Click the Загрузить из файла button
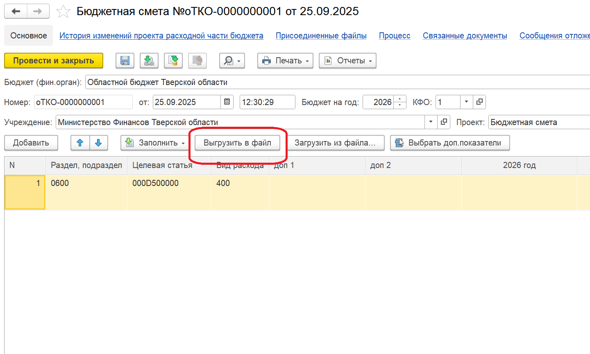 335,143
